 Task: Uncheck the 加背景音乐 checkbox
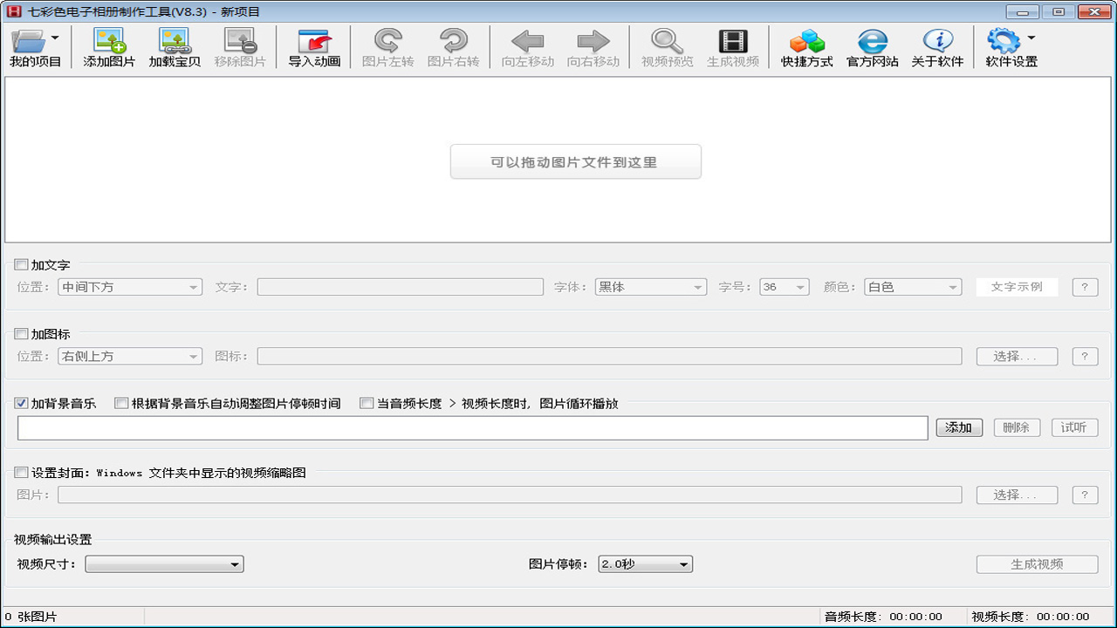pos(22,404)
